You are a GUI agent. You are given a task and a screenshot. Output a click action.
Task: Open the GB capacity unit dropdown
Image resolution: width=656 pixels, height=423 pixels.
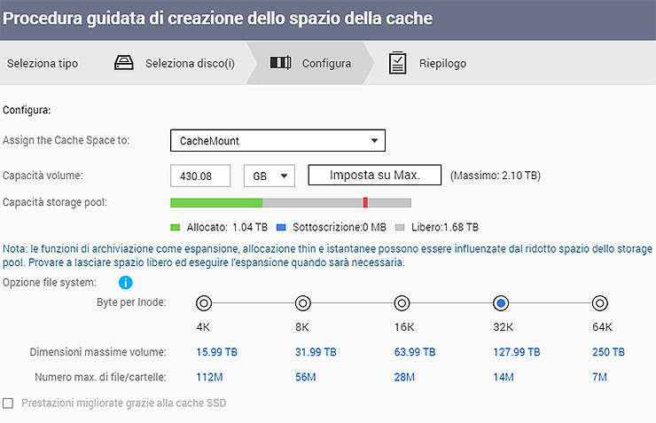[269, 176]
